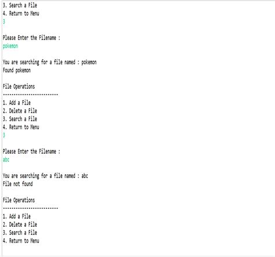Choose "2. Delete a File" in the final menu
This screenshot has width=275, height=257.
tap(20, 225)
